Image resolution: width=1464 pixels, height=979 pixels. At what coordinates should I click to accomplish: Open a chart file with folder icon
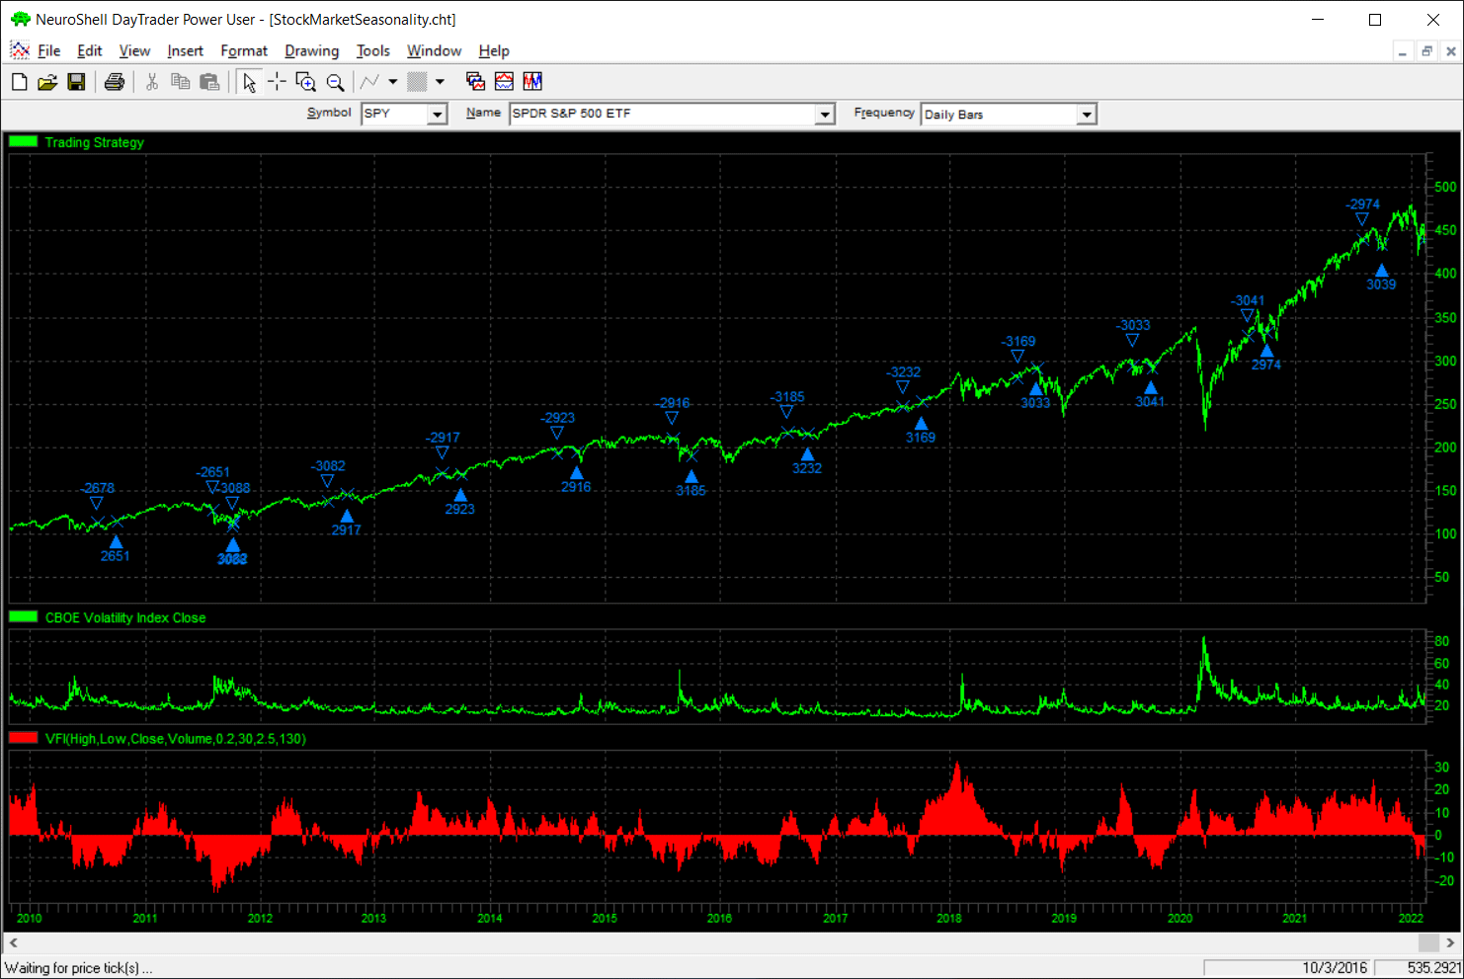[47, 82]
